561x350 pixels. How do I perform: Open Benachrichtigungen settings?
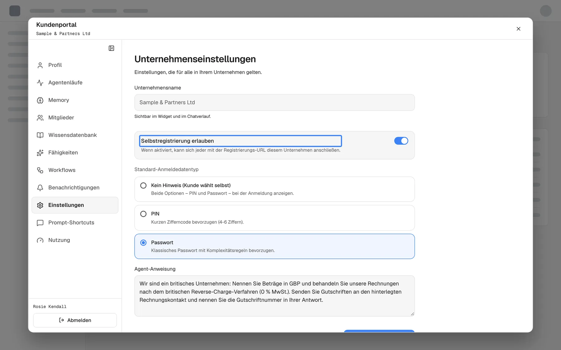(x=75, y=188)
